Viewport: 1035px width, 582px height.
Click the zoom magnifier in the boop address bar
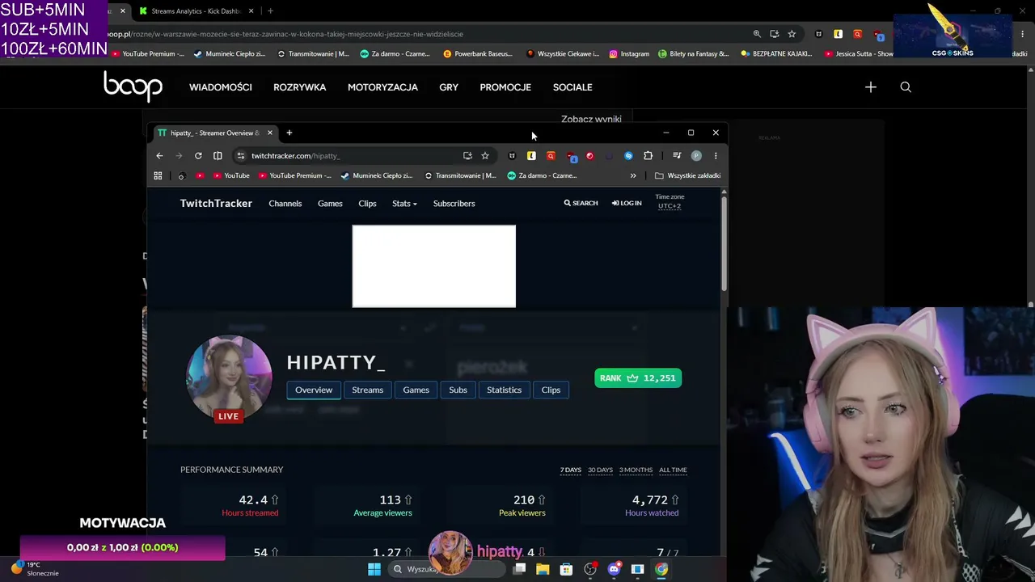(x=757, y=34)
